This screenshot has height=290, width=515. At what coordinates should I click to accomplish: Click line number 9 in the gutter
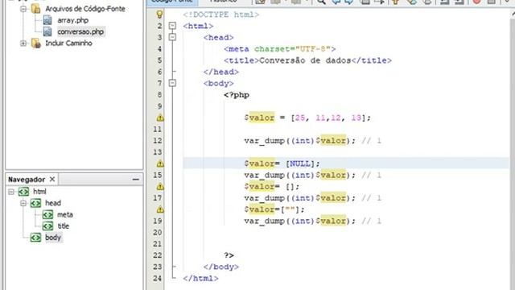pos(159,106)
